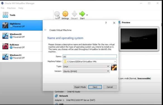Viewport: 163px width, 105px height.
Task: Close the Create Virtual Machine dialog
Action: coord(114,23)
